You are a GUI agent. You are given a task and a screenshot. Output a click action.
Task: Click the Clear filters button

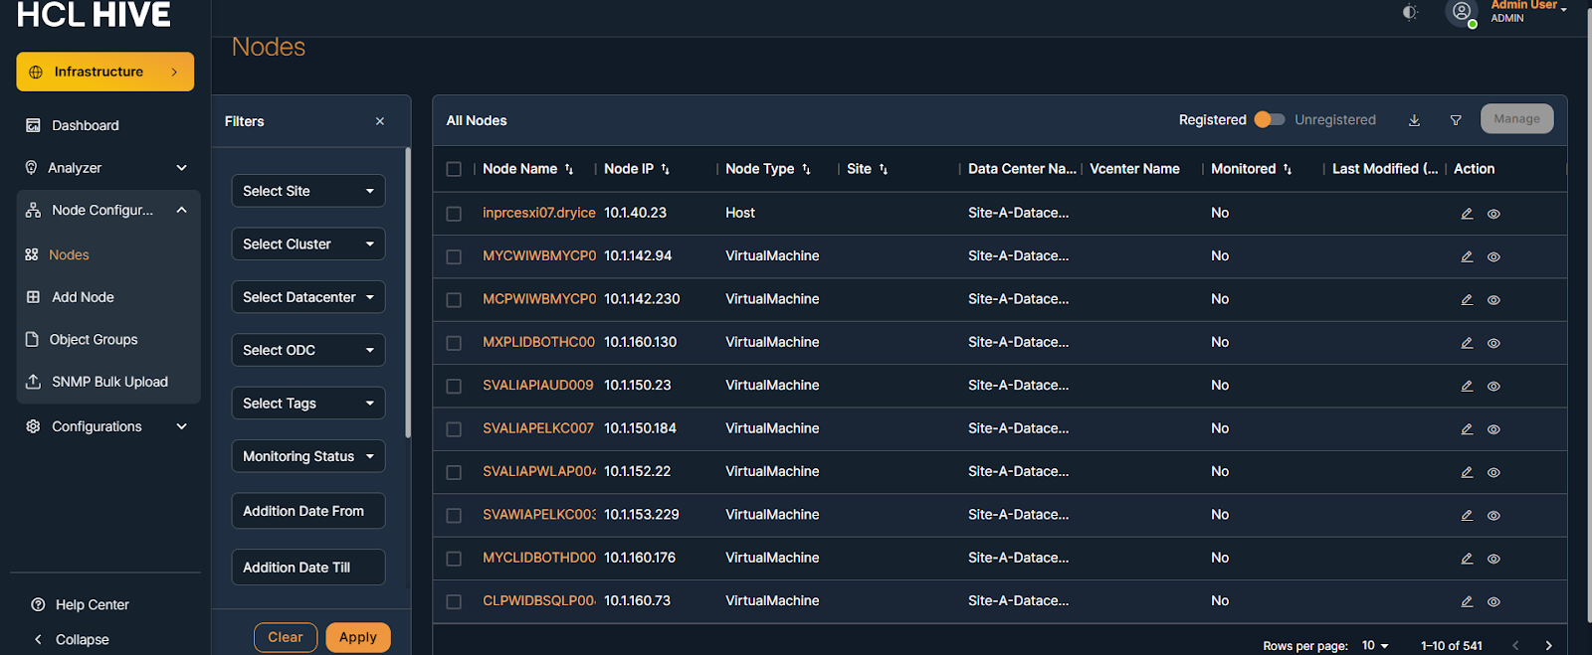pos(286,637)
